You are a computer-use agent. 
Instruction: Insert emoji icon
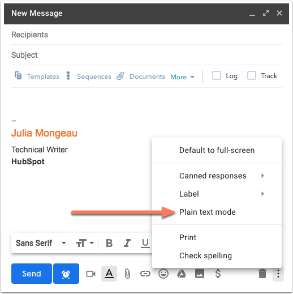[163, 274]
